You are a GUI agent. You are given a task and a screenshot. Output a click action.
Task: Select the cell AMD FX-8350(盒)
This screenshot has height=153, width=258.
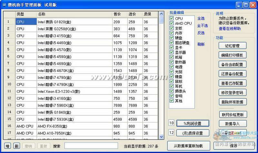(x=74, y=126)
